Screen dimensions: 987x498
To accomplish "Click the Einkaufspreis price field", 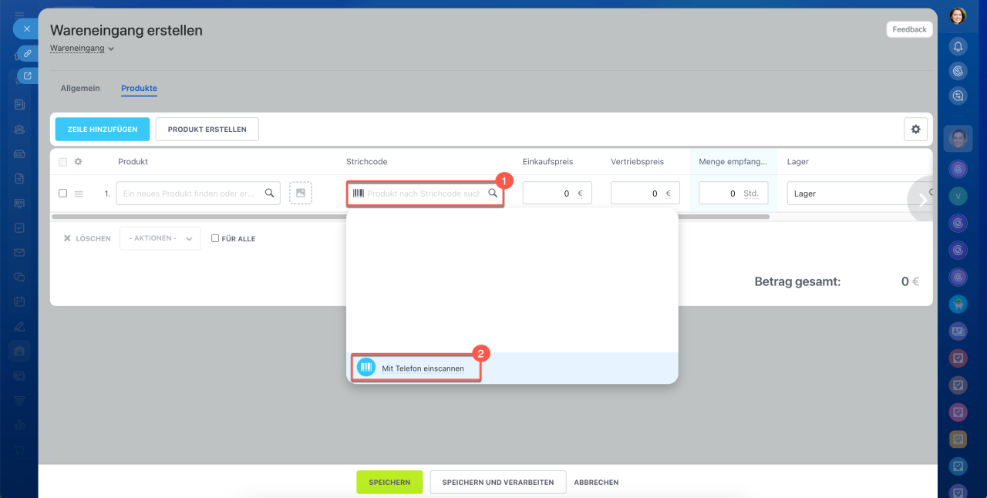I will click(558, 193).
